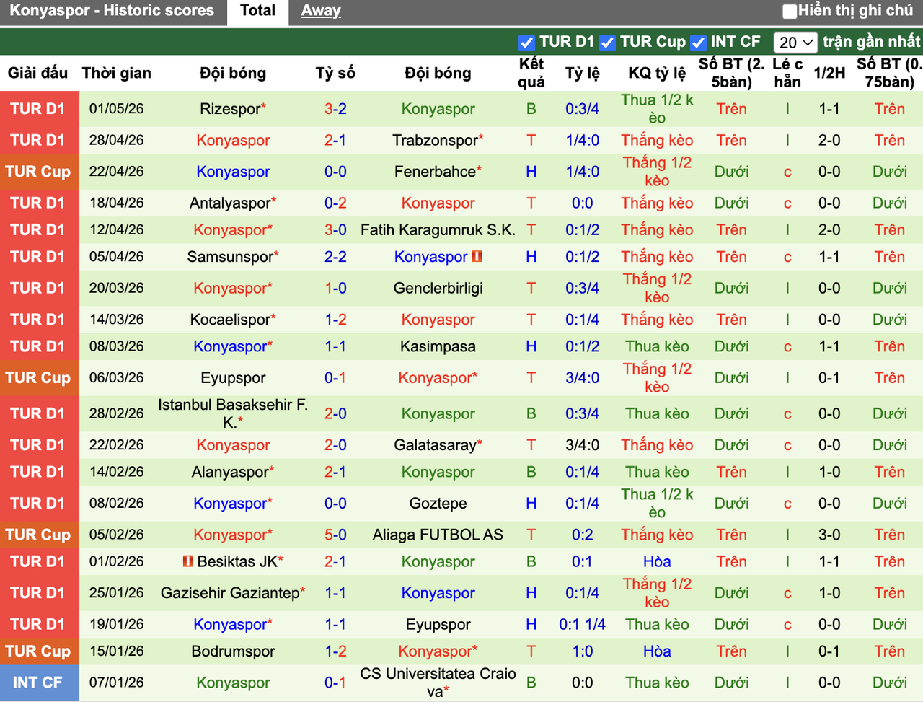Click the KQ tỷ lệ column header

point(657,73)
